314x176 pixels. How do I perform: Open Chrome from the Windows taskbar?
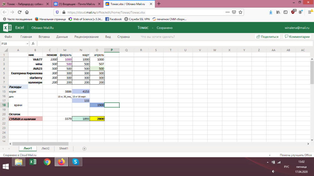pyautogui.click(x=47, y=162)
